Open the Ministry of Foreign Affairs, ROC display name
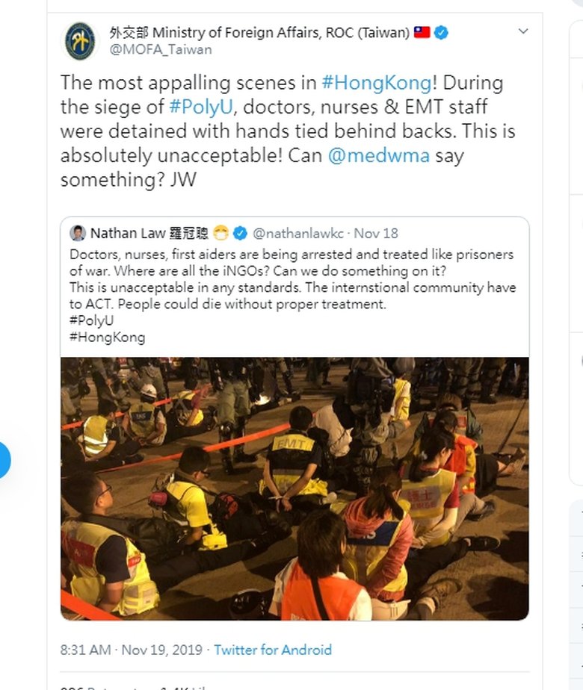Screen dimensions: 583x690 (259, 33)
